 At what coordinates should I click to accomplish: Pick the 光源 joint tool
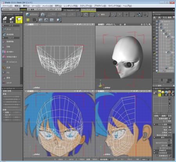pos(11,68)
